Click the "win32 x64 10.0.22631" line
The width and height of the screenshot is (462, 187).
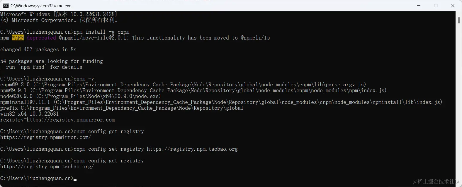click(x=30, y=114)
